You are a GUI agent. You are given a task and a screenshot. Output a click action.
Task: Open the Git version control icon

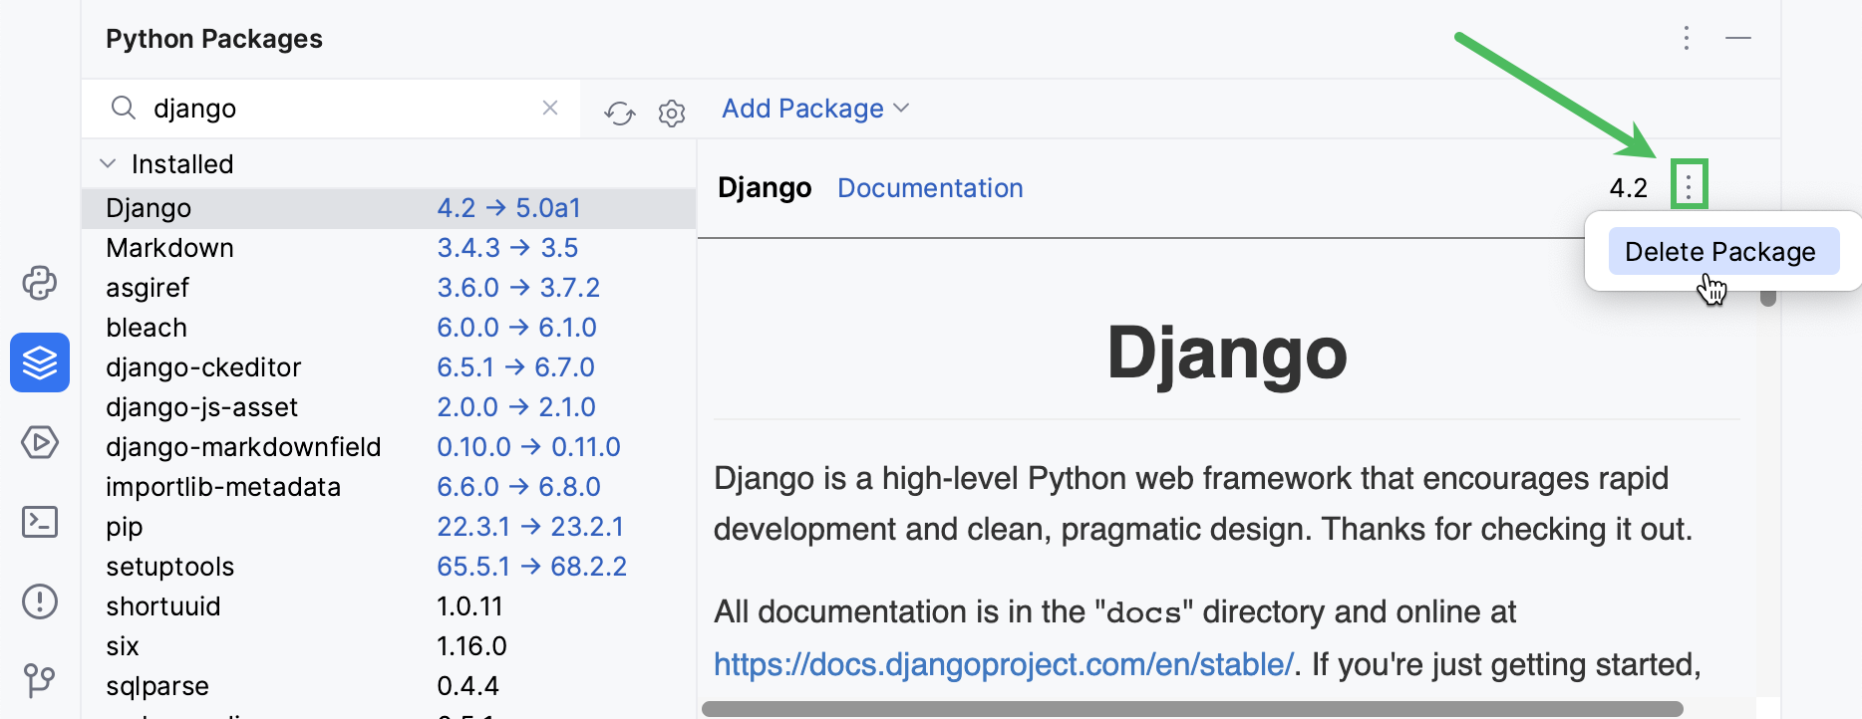coord(40,681)
